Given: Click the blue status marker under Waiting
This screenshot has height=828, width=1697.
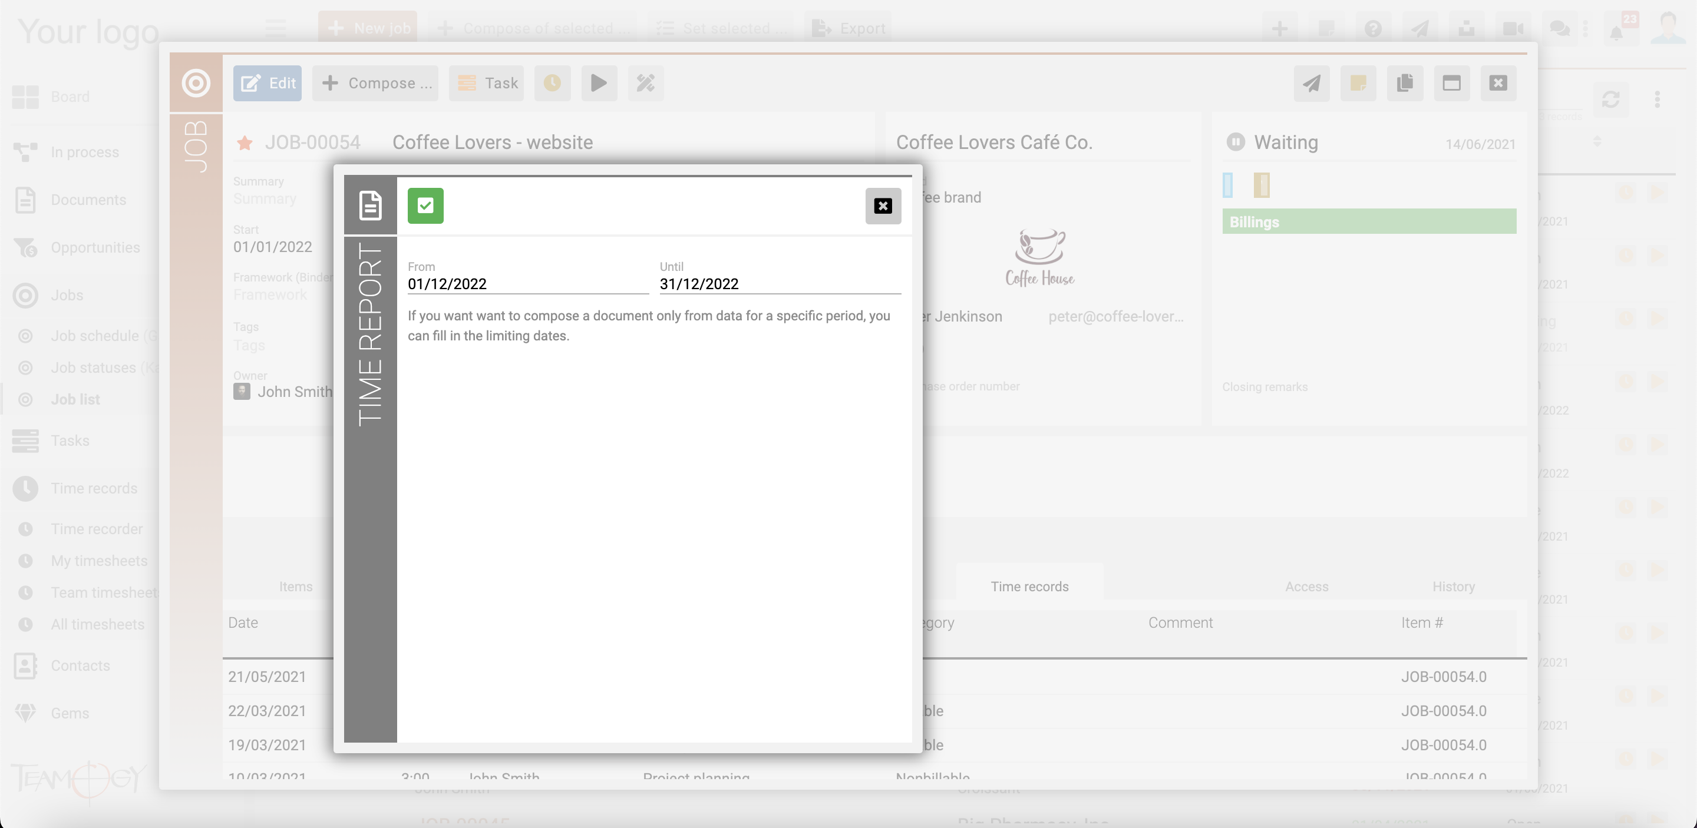Looking at the screenshot, I should click(x=1227, y=185).
